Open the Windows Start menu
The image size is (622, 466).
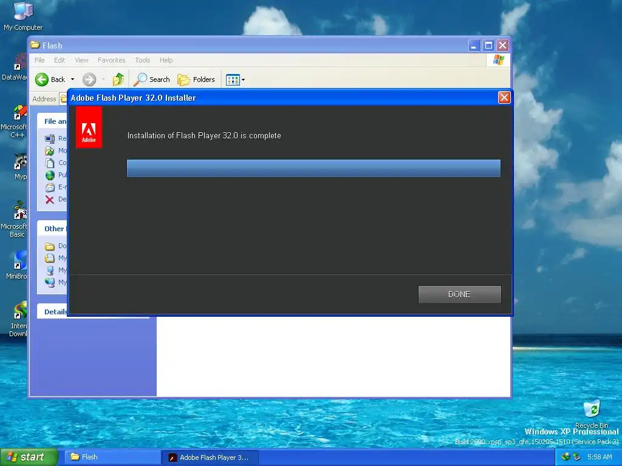tap(29, 457)
